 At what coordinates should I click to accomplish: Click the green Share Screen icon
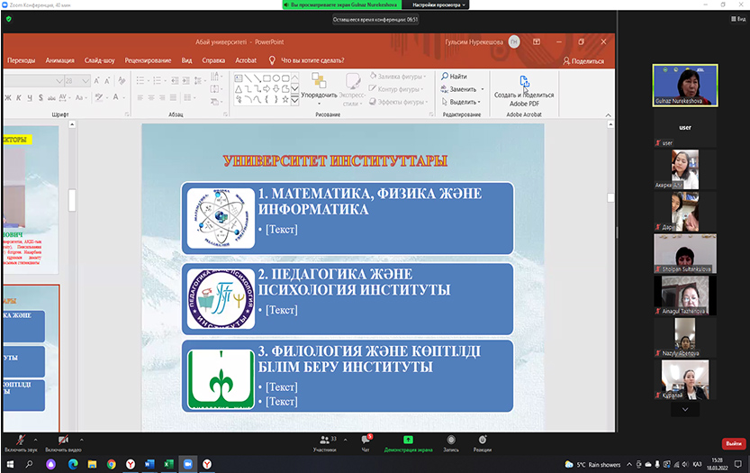point(407,440)
